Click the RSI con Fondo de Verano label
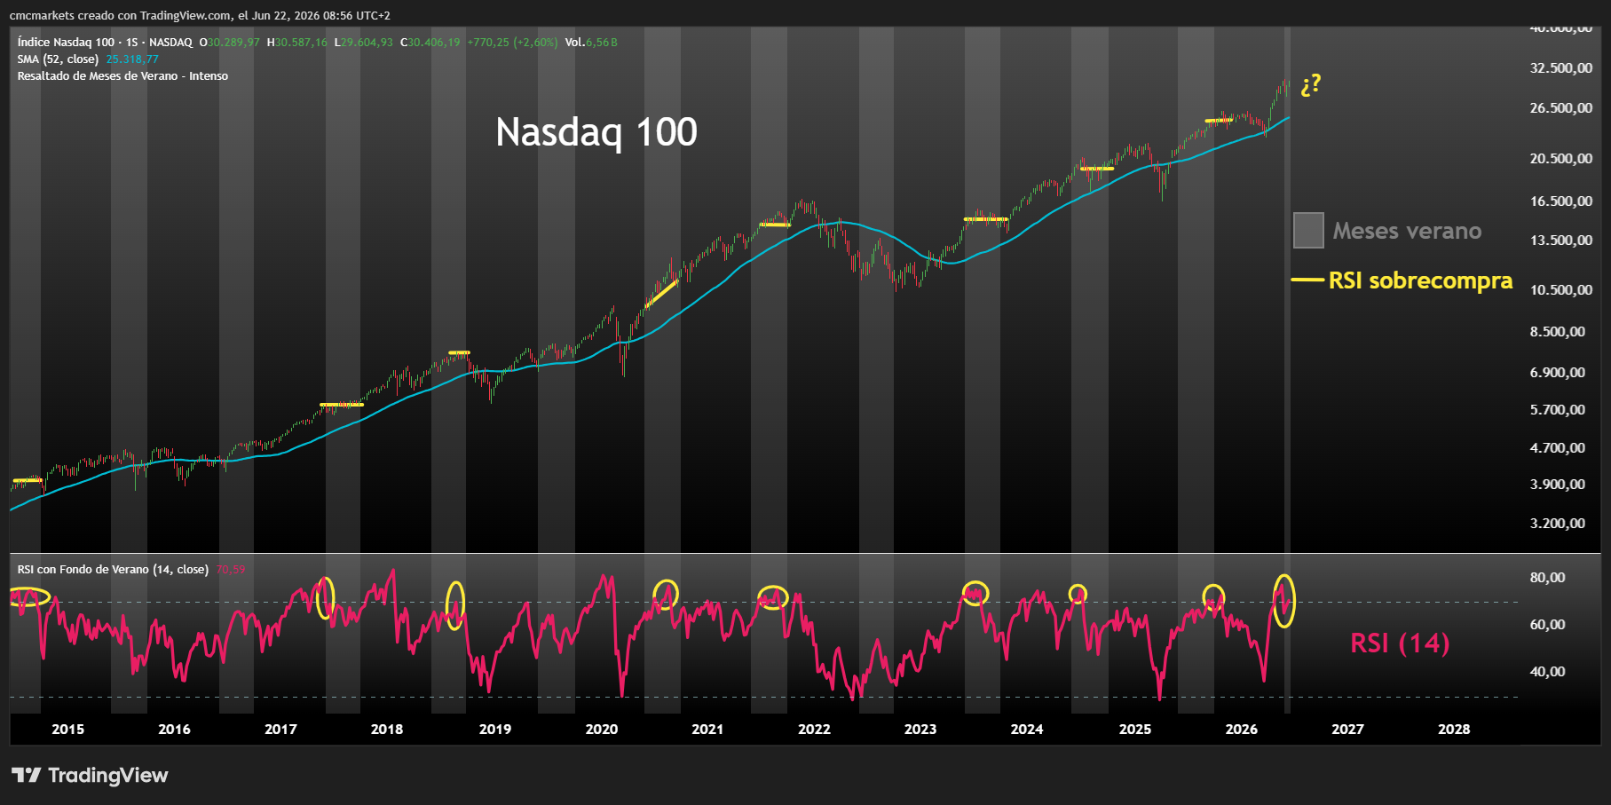1611x805 pixels. [x=113, y=569]
